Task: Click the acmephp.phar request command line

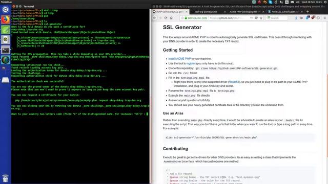Action: point(78,100)
